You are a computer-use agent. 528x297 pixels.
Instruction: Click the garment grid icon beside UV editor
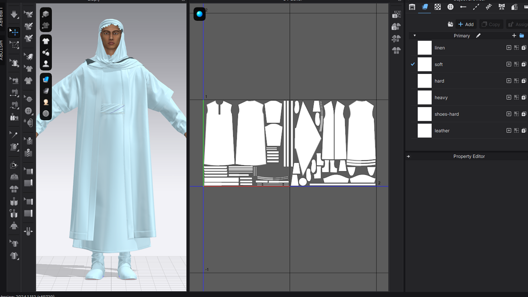point(396,51)
